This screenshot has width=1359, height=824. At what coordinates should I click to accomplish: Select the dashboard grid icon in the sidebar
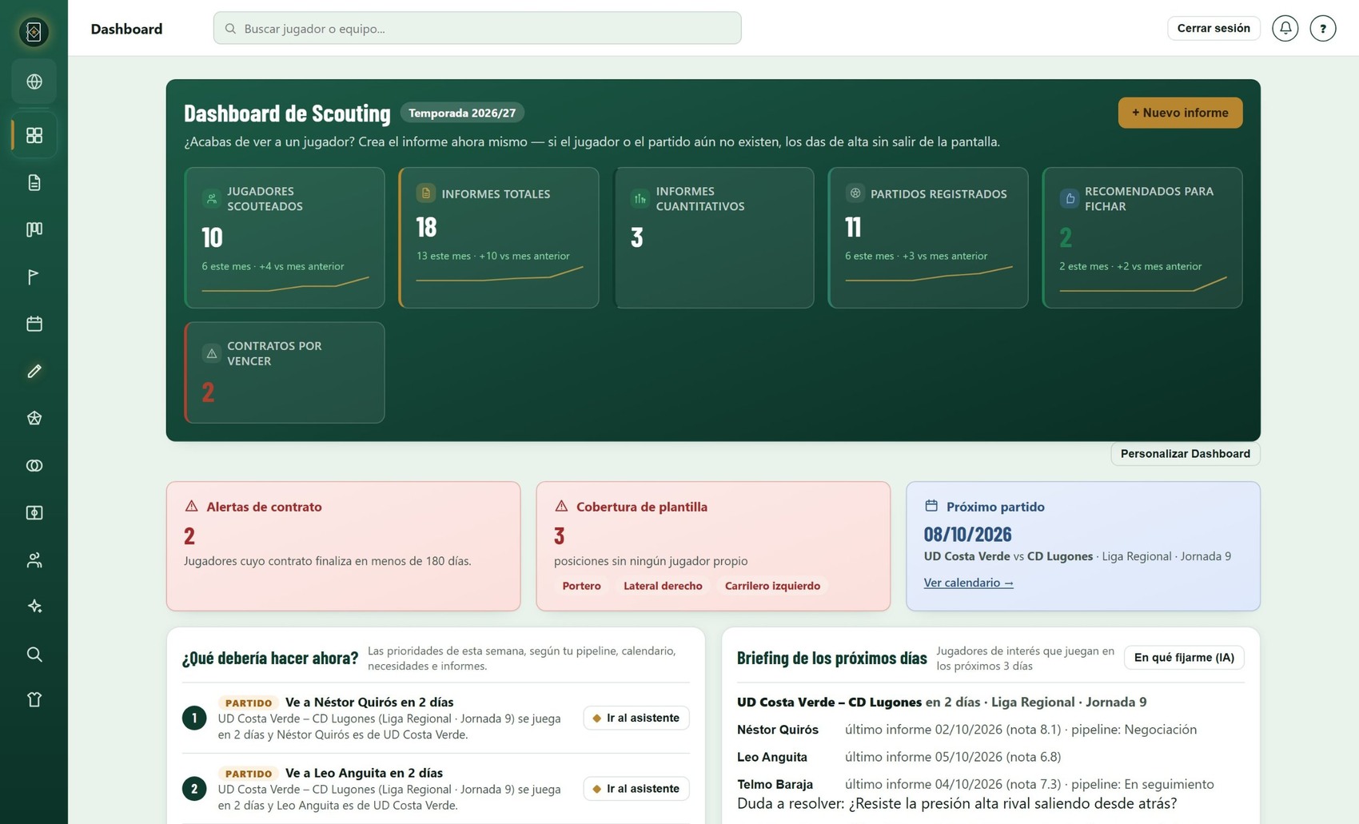coord(34,136)
